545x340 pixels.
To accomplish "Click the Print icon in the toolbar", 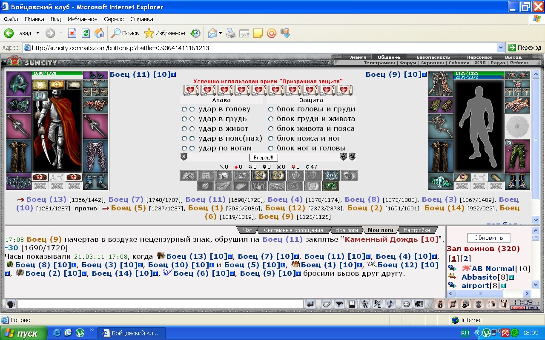I will click(x=230, y=33).
